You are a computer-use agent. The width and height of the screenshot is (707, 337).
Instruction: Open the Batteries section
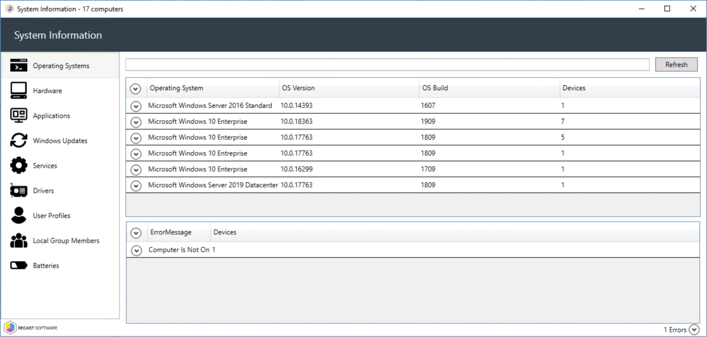(60, 265)
